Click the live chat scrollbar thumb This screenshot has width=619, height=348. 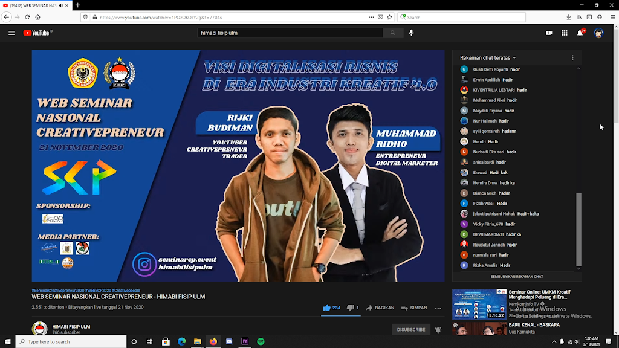coord(578,229)
